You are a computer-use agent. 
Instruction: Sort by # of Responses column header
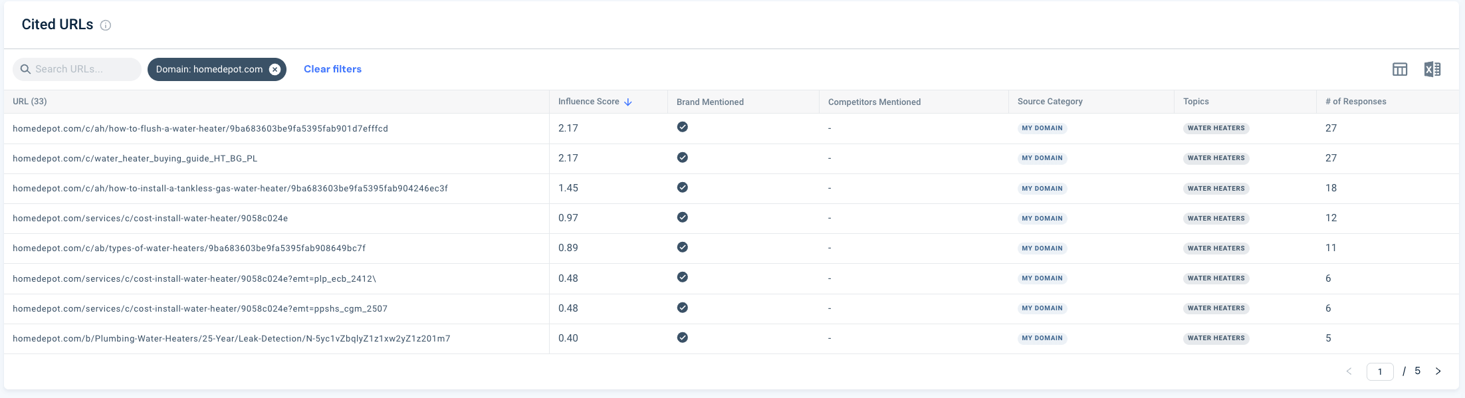1355,102
